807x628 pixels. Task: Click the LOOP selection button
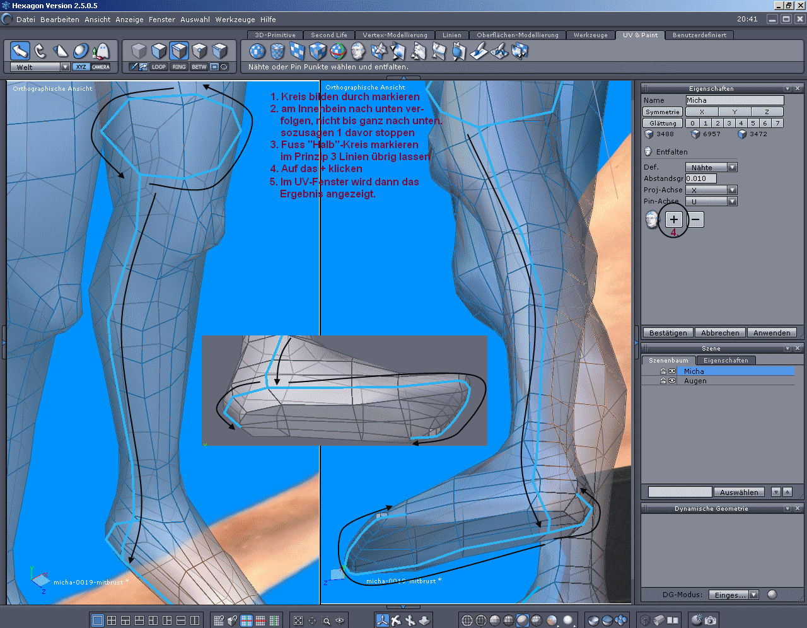click(x=159, y=67)
